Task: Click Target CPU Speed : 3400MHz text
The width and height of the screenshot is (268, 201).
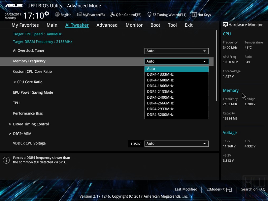Action: 37,34
